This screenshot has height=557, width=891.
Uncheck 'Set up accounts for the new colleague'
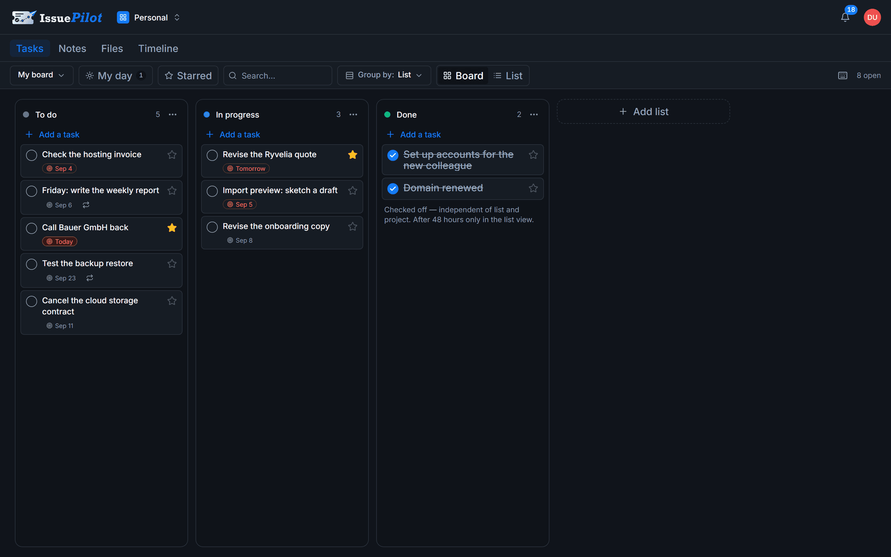393,155
